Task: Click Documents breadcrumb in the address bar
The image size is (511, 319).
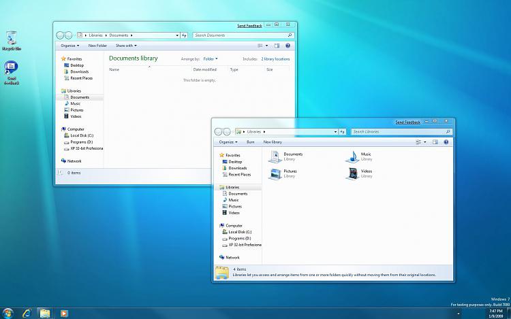Action: (119, 35)
